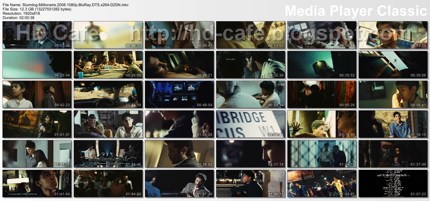The image size is (430, 201).
Task: Select the children eating frame at 00:26:05
Action: [x=108, y=65]
